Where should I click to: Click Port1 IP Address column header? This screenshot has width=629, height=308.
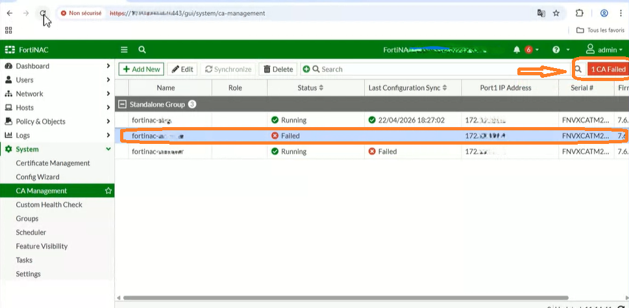506,88
